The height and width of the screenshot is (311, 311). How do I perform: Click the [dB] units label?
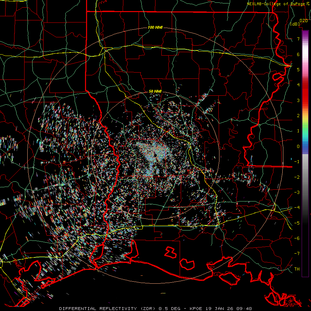(295, 24)
